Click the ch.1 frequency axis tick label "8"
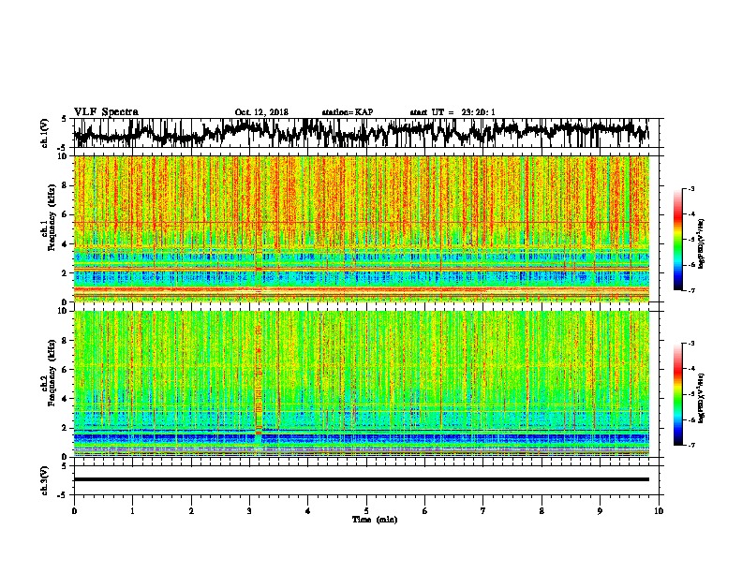 [x=66, y=185]
